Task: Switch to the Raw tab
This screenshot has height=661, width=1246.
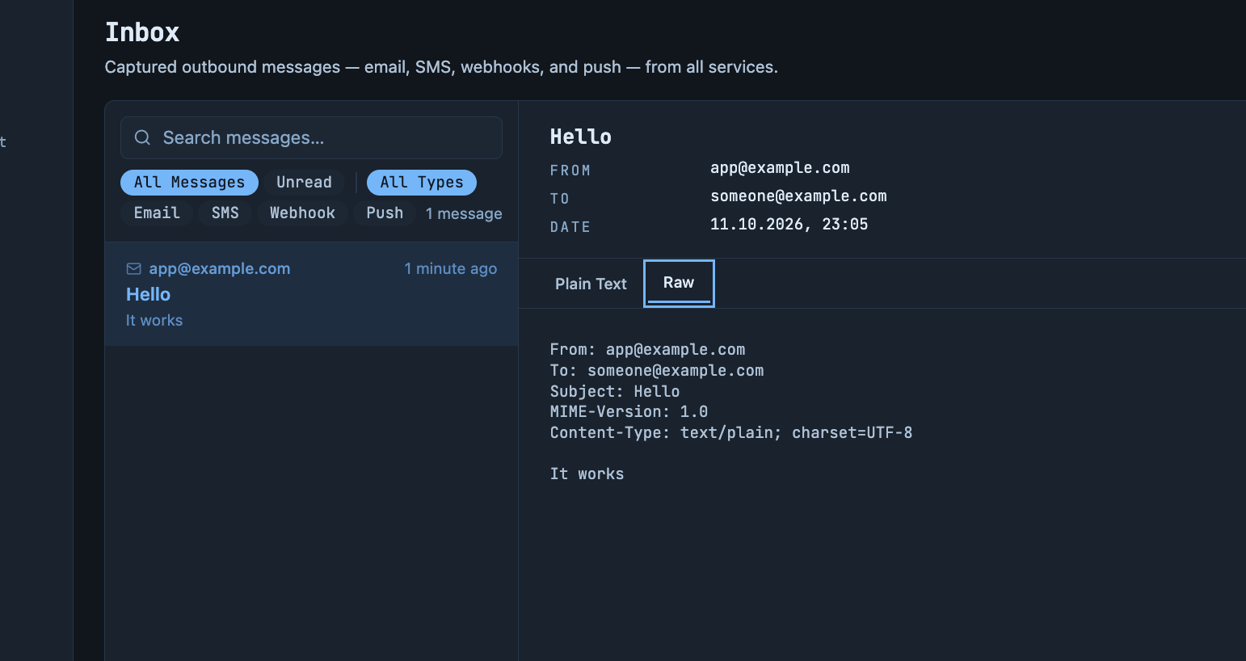Action: pyautogui.click(x=679, y=283)
